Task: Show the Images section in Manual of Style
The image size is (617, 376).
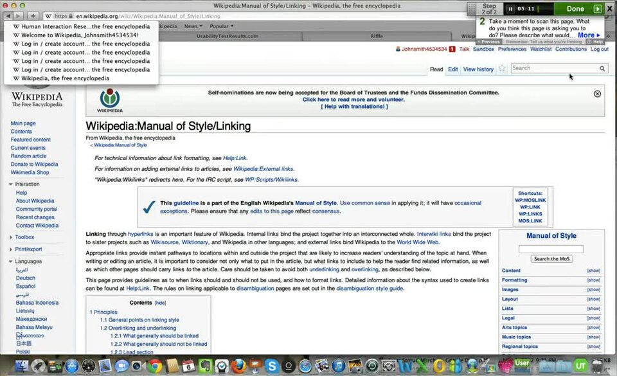Action: (x=593, y=289)
